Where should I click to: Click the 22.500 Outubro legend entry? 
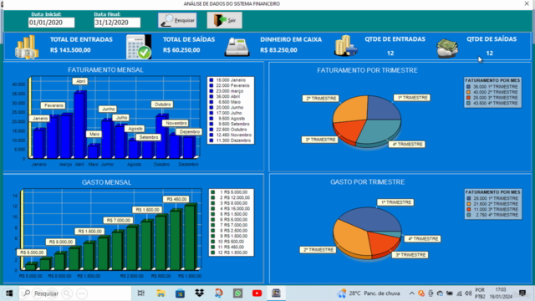(231, 130)
